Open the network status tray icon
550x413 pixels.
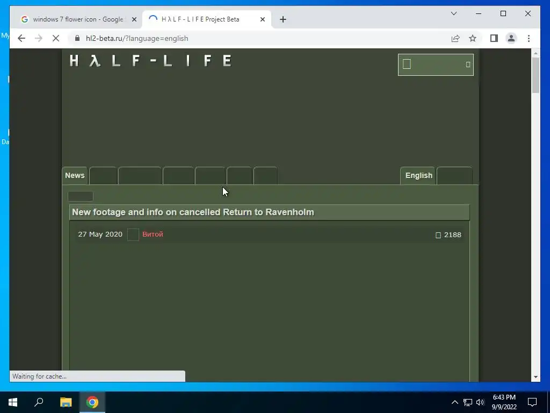pos(468,402)
